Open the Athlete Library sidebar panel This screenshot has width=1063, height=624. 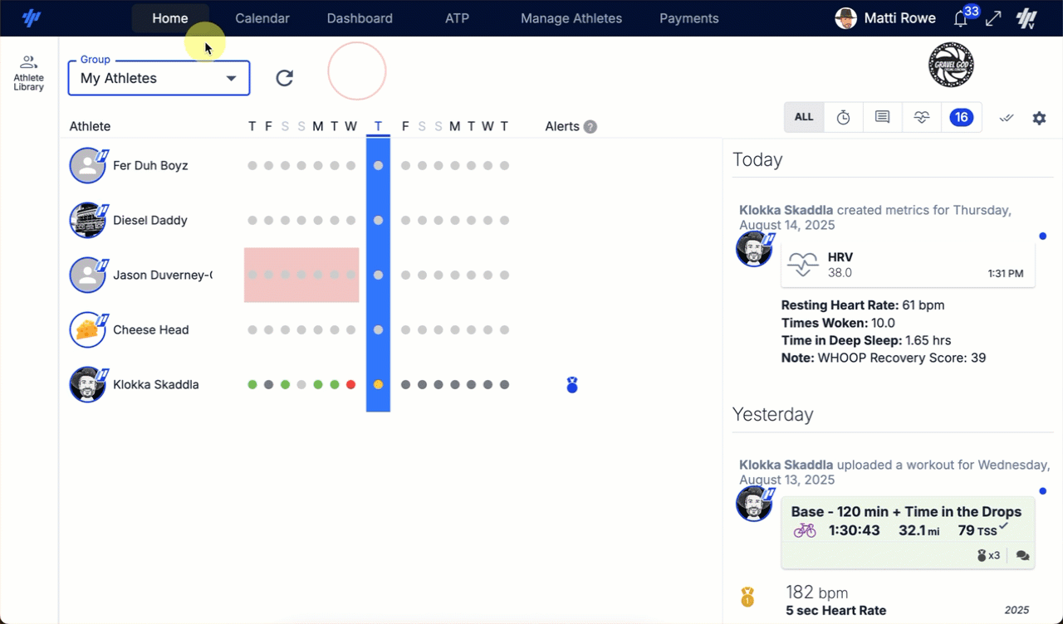pyautogui.click(x=28, y=73)
